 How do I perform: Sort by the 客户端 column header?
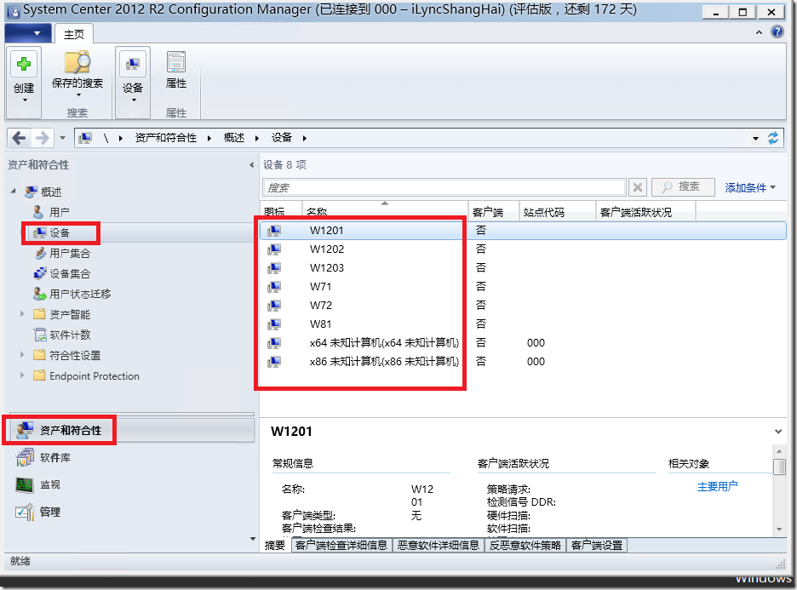pos(494,211)
